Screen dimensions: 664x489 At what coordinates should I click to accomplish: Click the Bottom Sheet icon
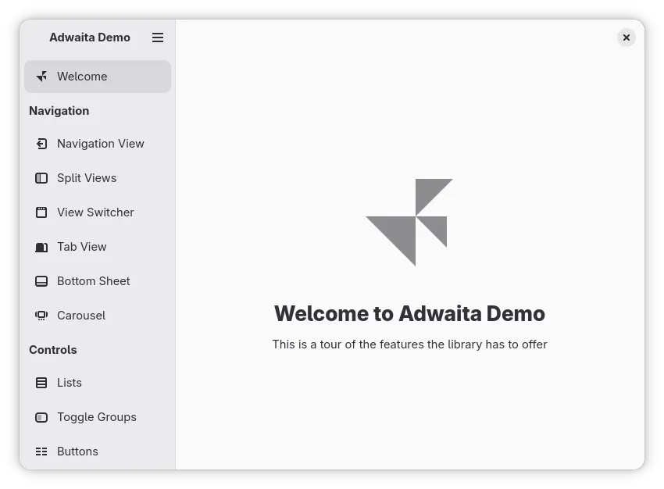[x=41, y=281]
